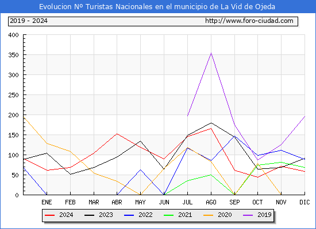Click the blue 2022 peak at MAY
The image size is (316, 229).
pos(140,169)
